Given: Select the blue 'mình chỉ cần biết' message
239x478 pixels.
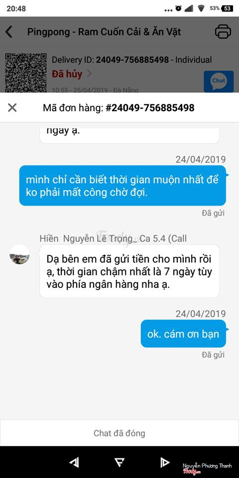Looking at the screenshot, I should (x=122, y=186).
